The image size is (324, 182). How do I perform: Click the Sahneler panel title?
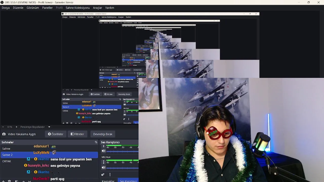pos(8,142)
